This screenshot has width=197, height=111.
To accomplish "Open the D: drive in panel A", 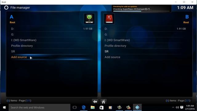I will (52, 29).
